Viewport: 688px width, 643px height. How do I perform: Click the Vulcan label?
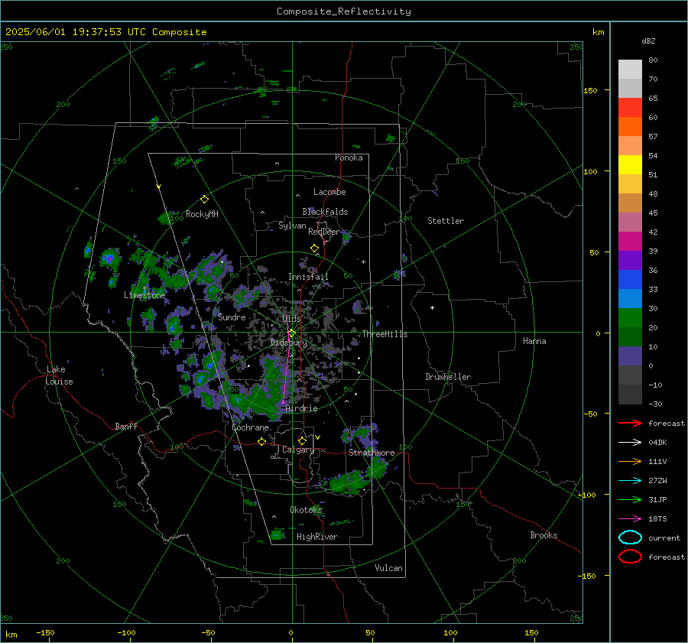pyautogui.click(x=388, y=568)
